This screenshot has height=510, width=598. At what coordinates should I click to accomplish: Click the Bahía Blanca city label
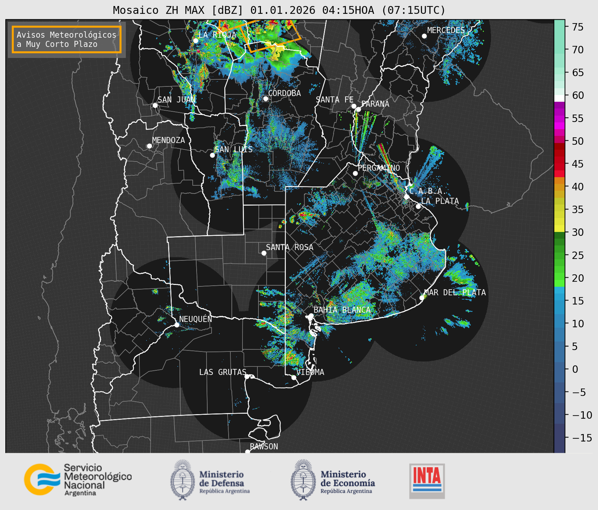point(342,310)
